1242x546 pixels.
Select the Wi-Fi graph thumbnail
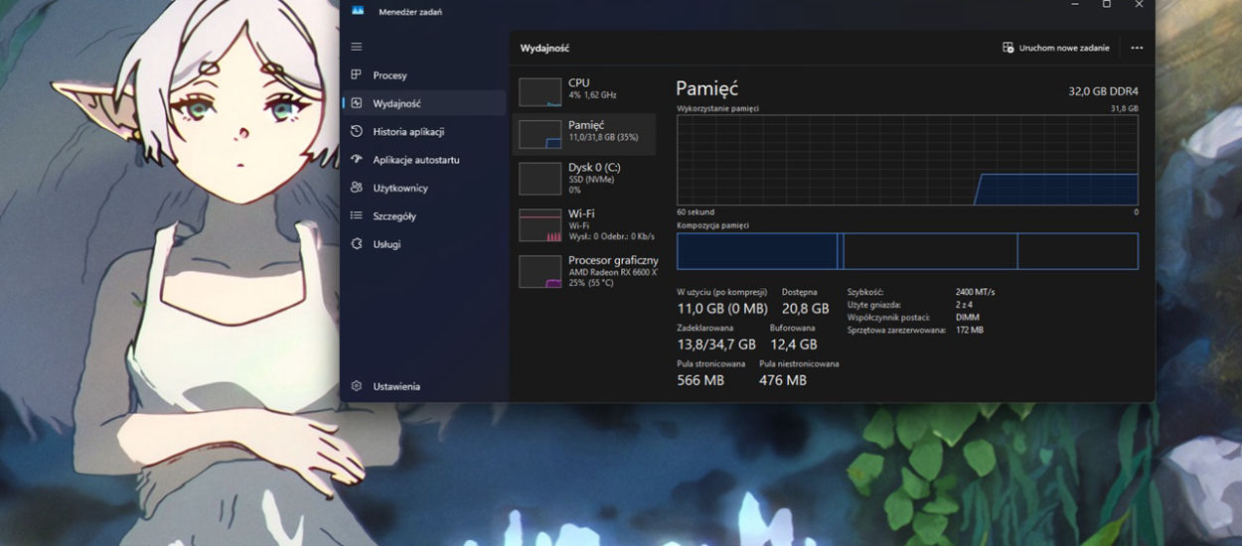pyautogui.click(x=541, y=225)
